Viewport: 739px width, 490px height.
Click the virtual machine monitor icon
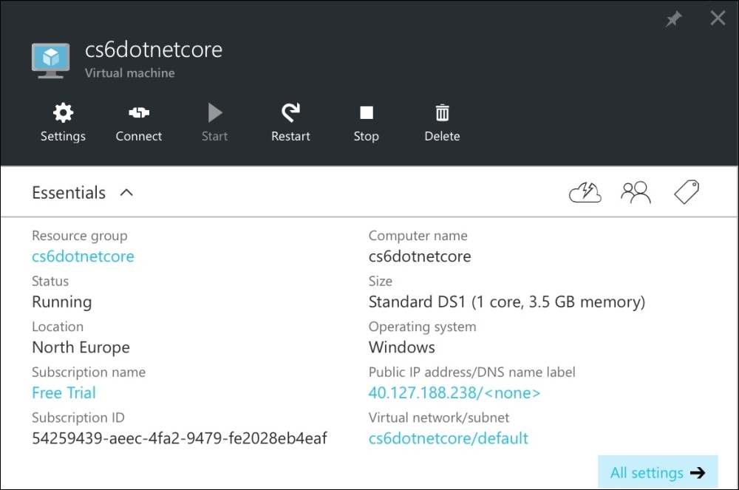(50, 61)
